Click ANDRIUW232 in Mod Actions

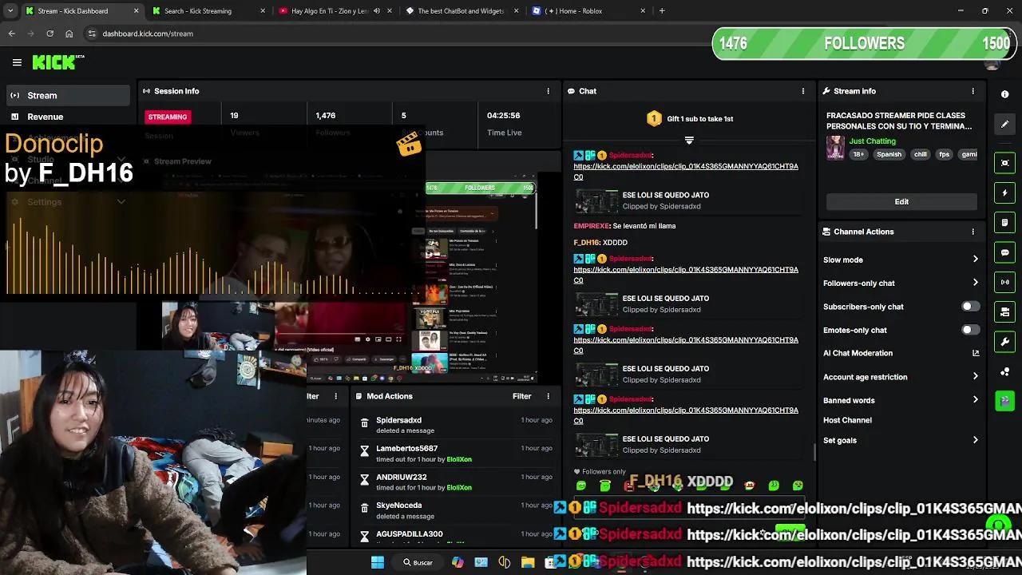pos(401,478)
